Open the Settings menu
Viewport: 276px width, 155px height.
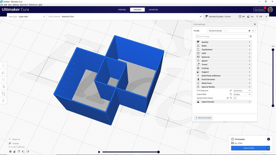click(x=16, y=5)
